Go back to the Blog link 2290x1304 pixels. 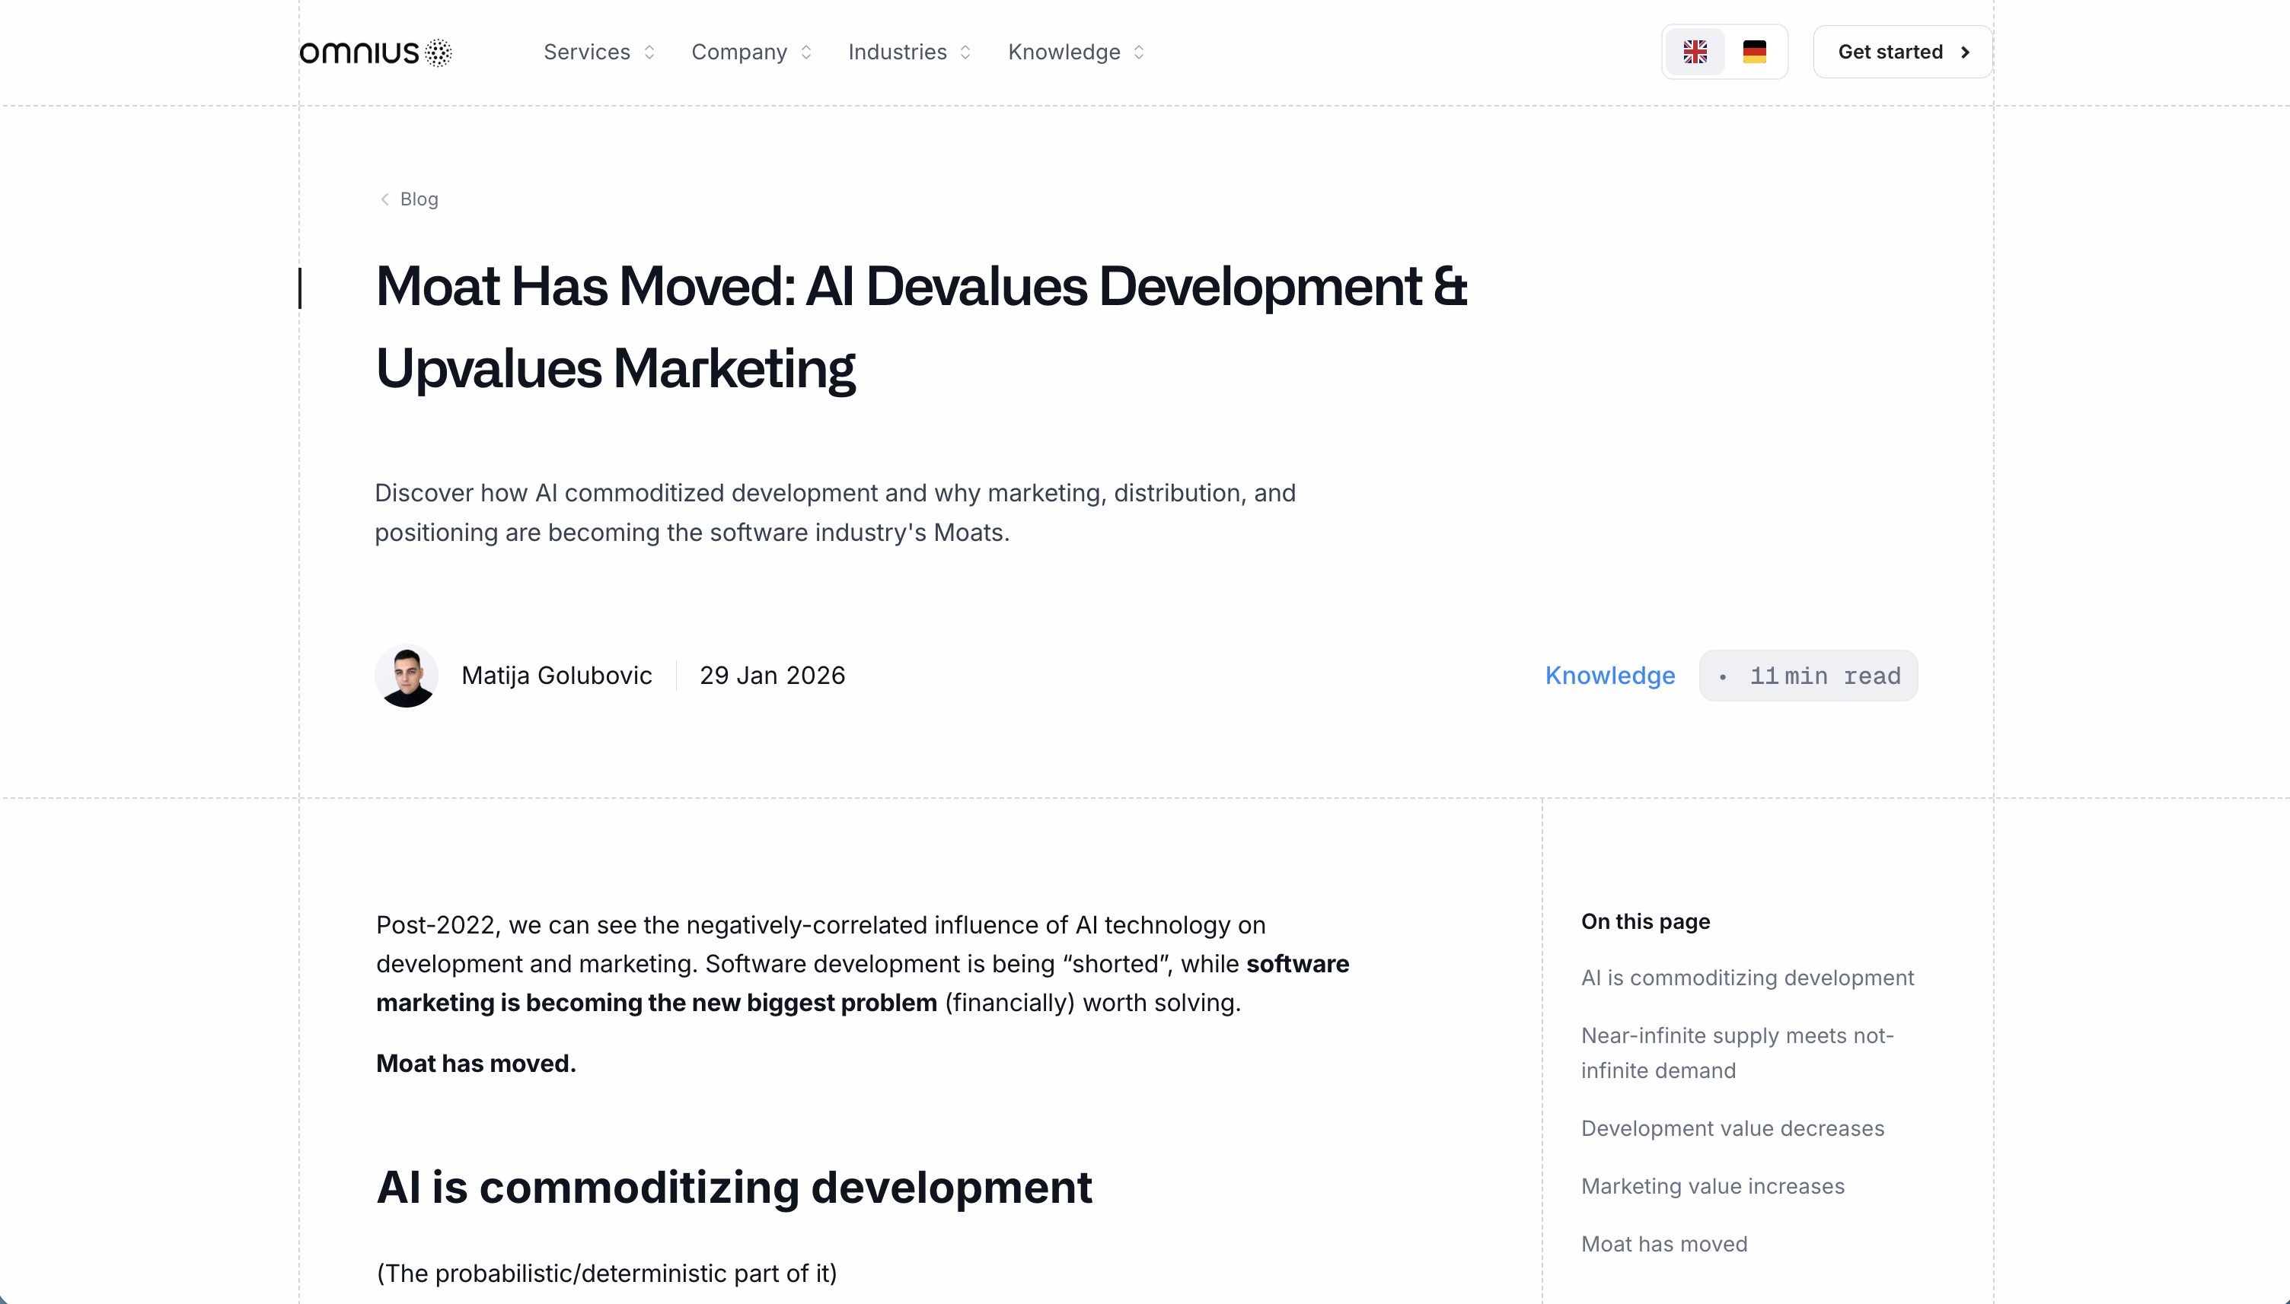point(419,199)
